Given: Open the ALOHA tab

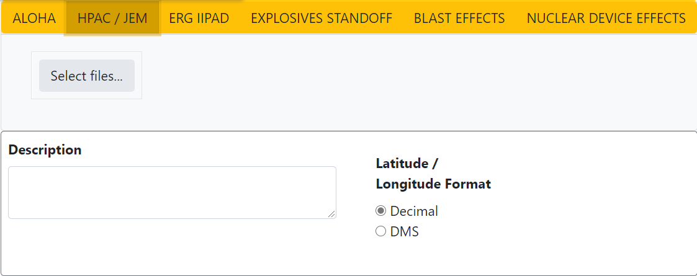Looking at the screenshot, I should pyautogui.click(x=34, y=18).
